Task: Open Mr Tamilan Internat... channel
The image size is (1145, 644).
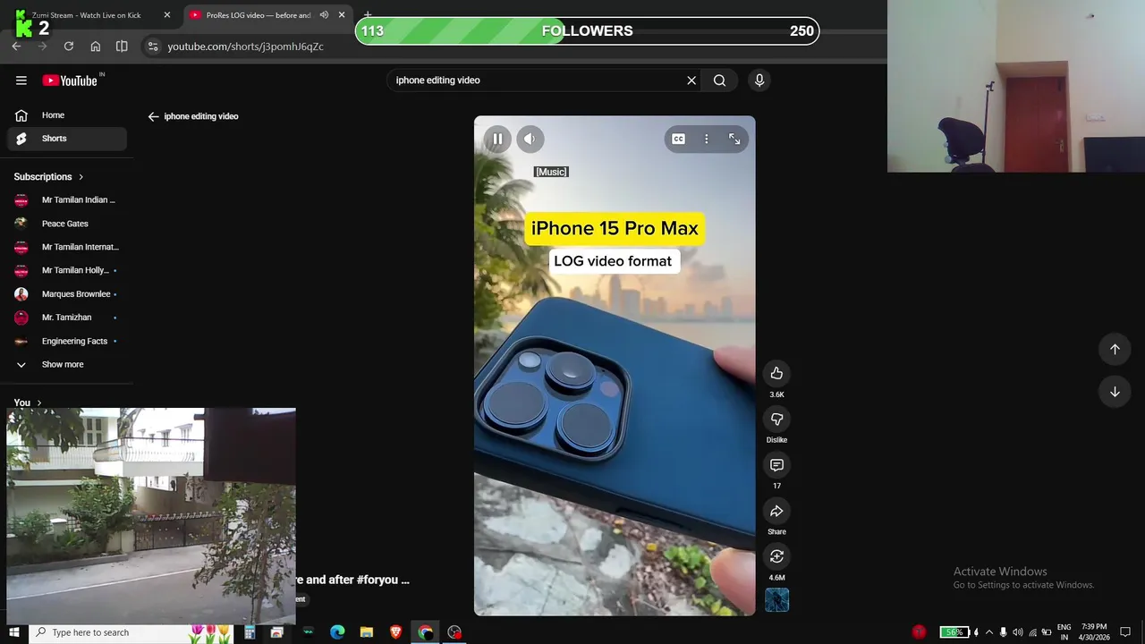Action: 67,247
